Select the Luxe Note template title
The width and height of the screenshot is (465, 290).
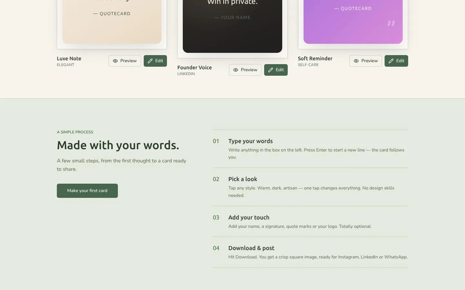coord(69,59)
